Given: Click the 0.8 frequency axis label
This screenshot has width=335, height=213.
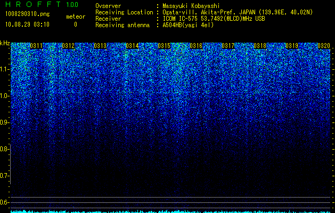Looking at the screenshot, I should tap(4, 149).
